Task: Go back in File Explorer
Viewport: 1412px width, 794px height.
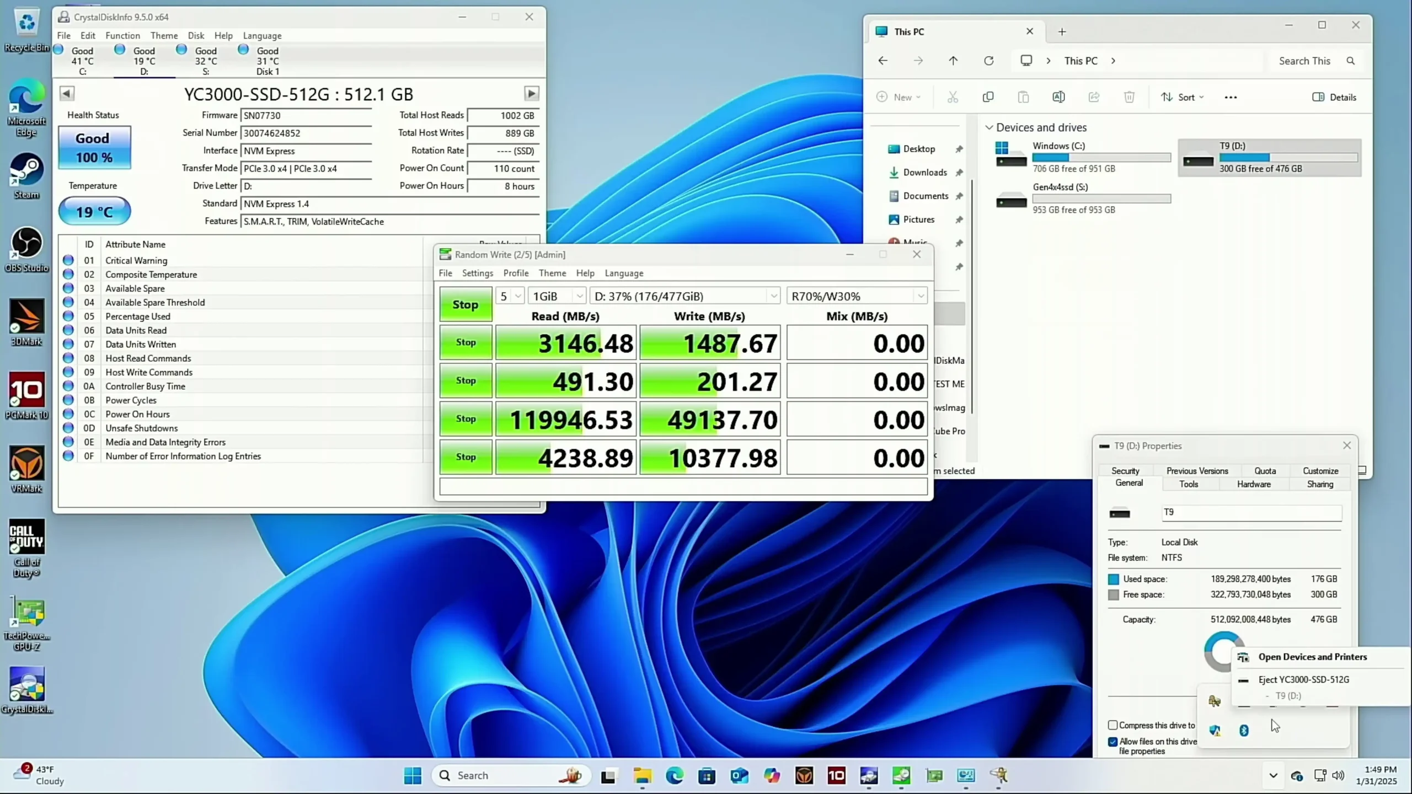Action: [883, 61]
